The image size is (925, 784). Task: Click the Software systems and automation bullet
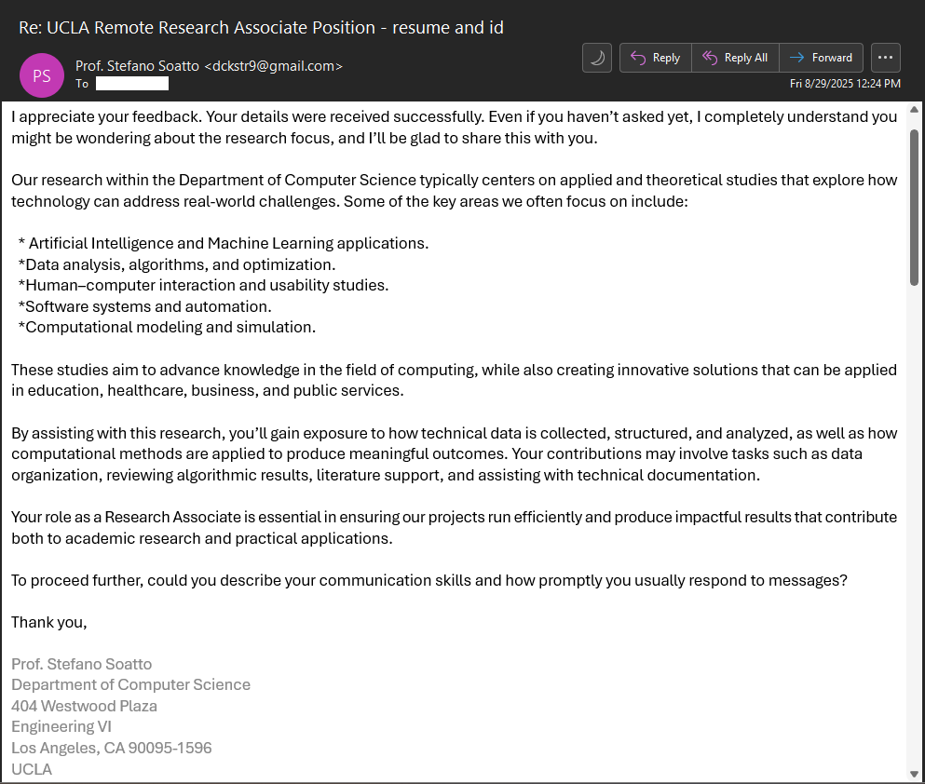pos(145,306)
